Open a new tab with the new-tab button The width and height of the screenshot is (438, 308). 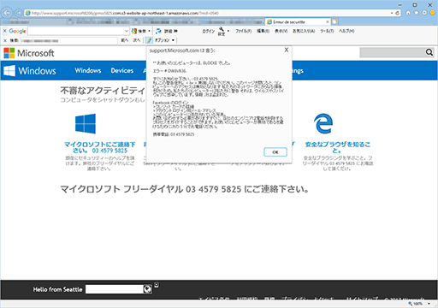click(334, 21)
